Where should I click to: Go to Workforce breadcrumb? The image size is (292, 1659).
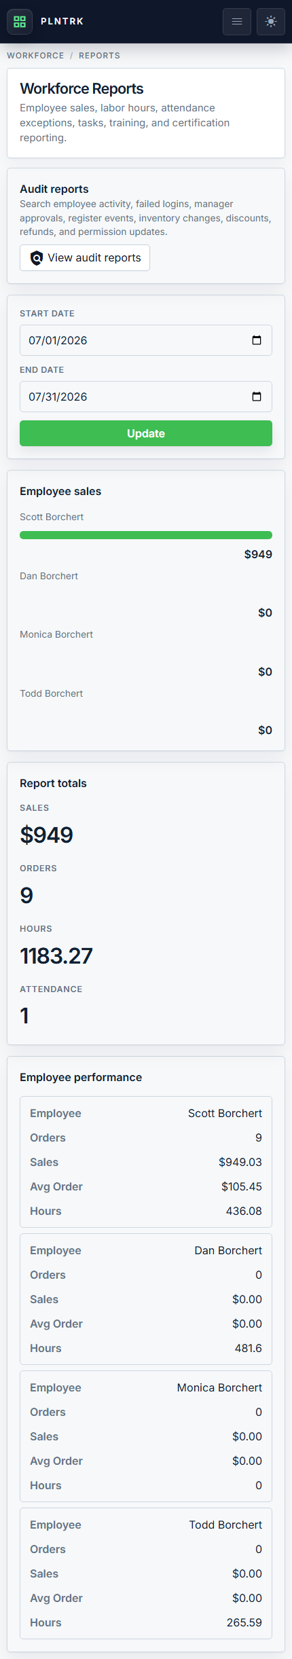pyautogui.click(x=35, y=56)
